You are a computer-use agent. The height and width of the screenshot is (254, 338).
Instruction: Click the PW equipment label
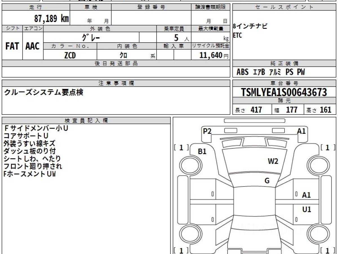pos(301,72)
